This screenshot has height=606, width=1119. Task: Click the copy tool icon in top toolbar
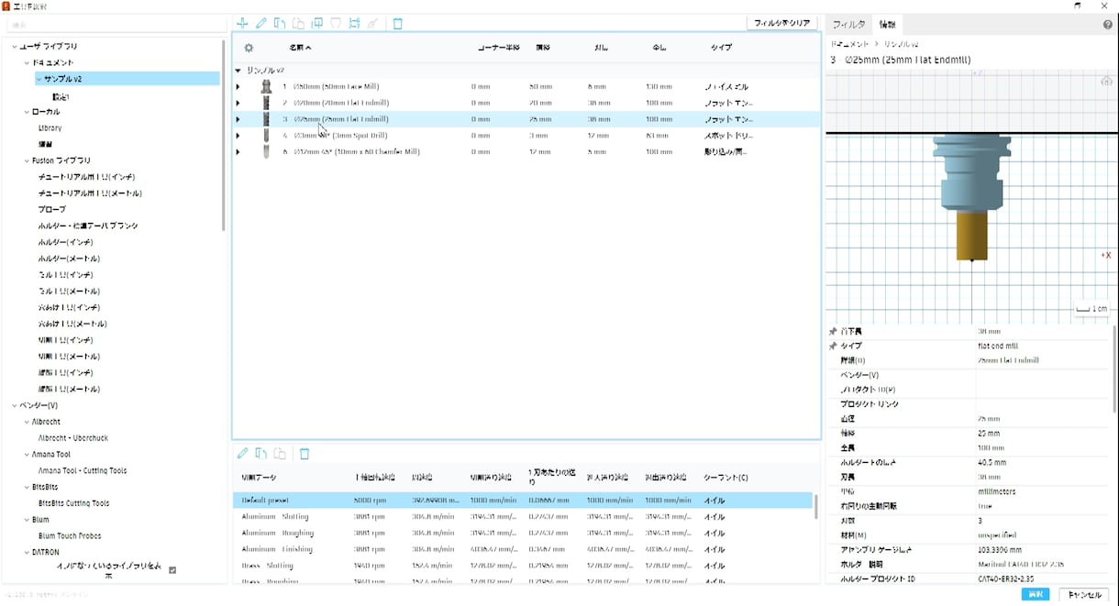(280, 23)
